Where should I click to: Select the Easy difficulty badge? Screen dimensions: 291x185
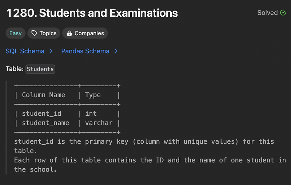pyautogui.click(x=15, y=33)
